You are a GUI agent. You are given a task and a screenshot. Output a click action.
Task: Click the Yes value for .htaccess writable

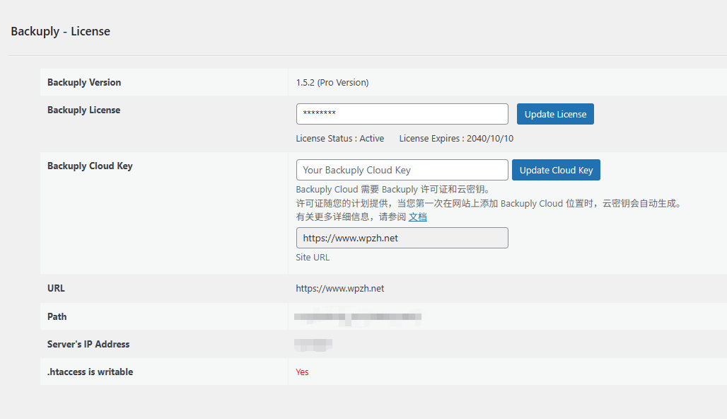tap(302, 372)
